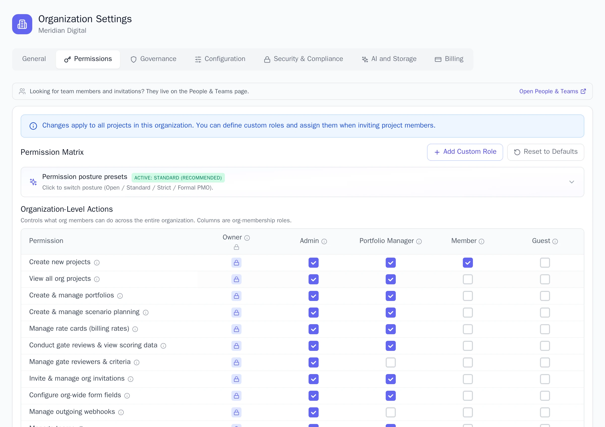Click the info icon beside Admin column
The height and width of the screenshot is (427, 605).
click(x=324, y=241)
